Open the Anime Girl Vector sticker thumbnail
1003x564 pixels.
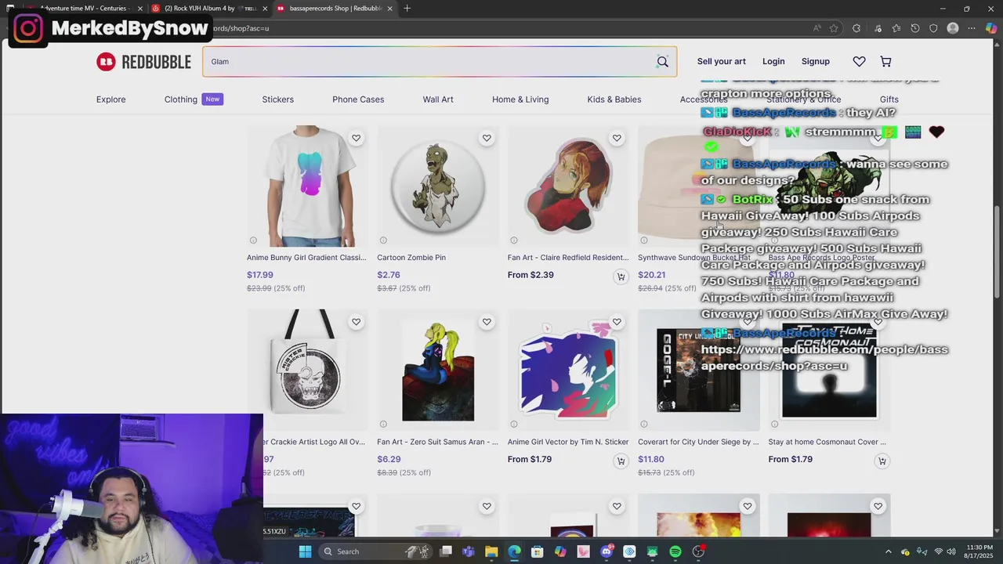(568, 371)
